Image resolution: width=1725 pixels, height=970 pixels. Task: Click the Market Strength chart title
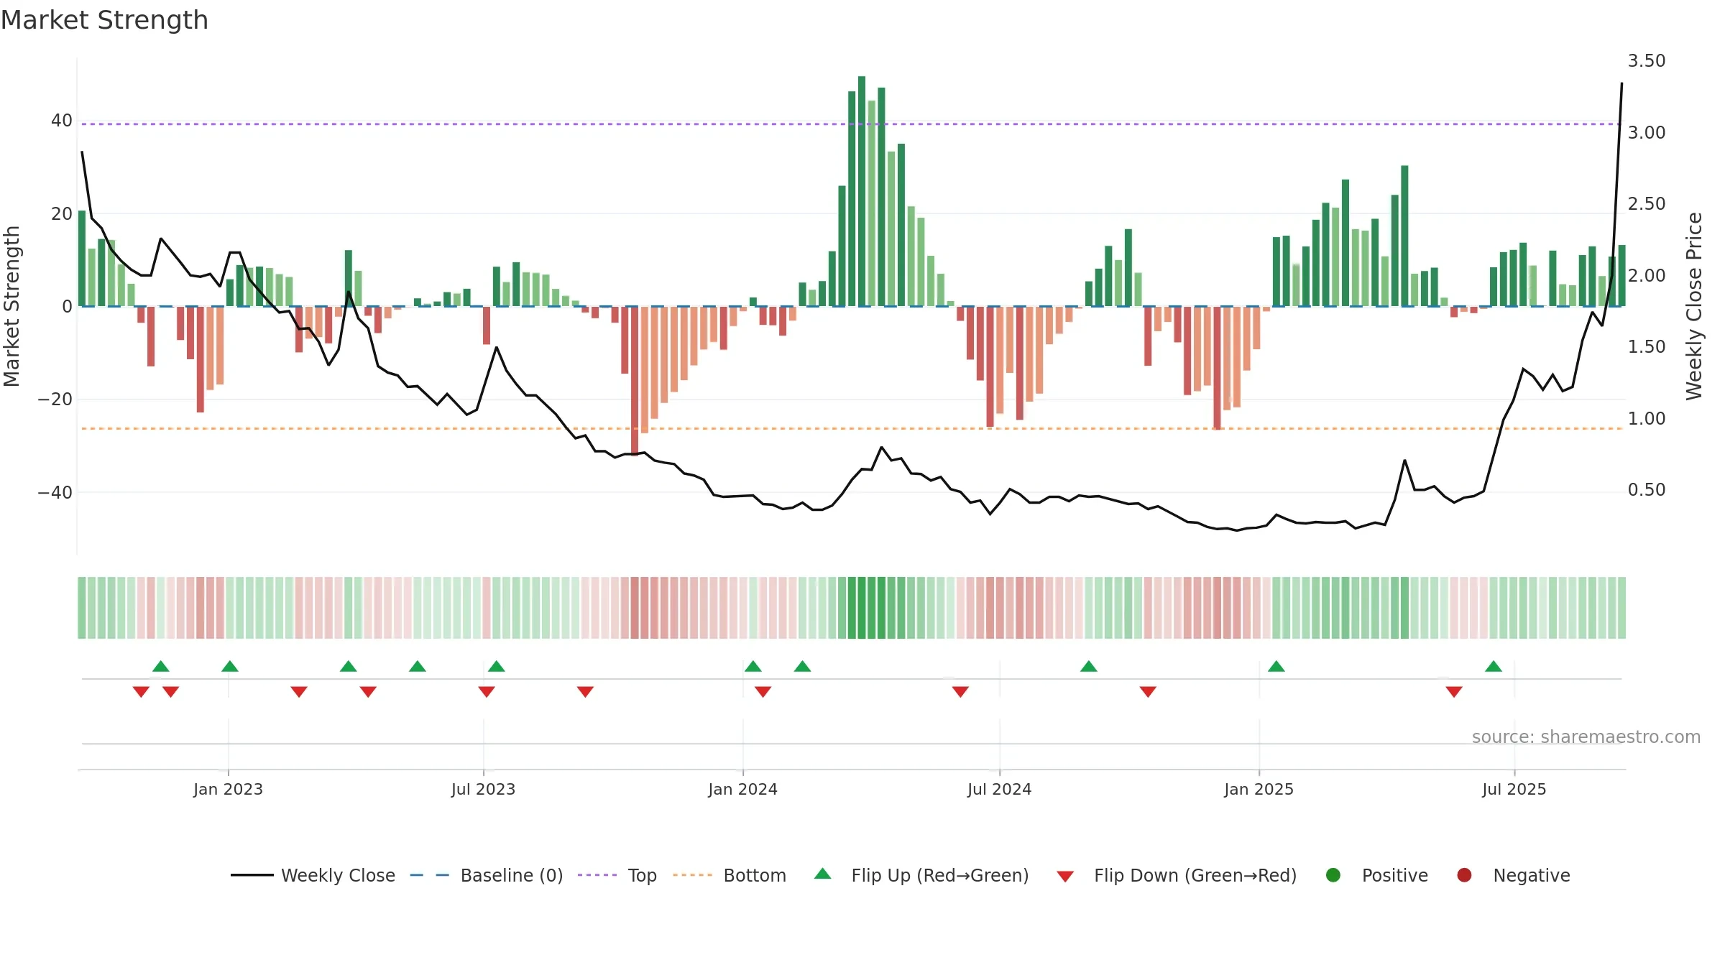(104, 20)
